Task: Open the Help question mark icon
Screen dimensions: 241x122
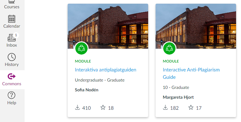Action: (12, 95)
